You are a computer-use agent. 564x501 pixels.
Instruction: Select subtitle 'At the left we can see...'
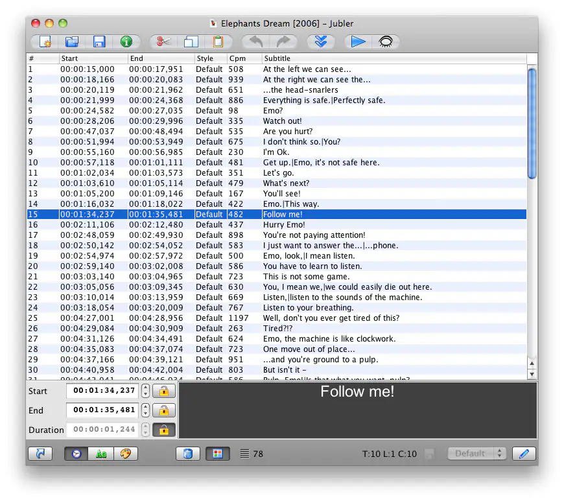click(277, 69)
